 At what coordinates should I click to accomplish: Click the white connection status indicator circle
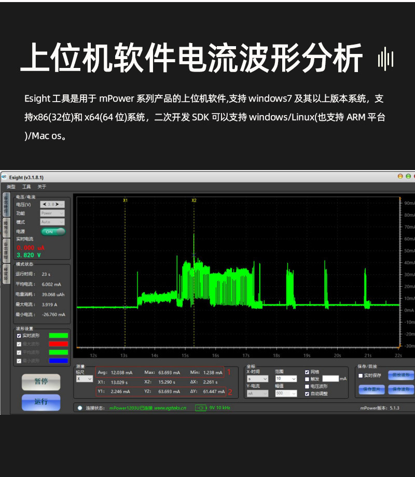[x=80, y=408]
